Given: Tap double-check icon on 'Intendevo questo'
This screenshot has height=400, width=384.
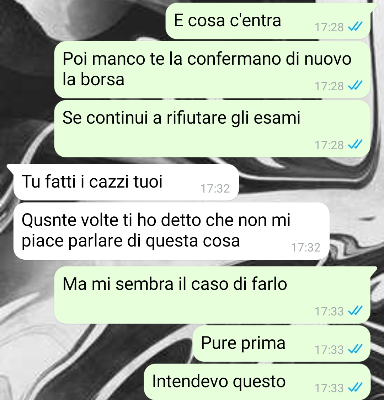Looking at the screenshot, I should 356,388.
